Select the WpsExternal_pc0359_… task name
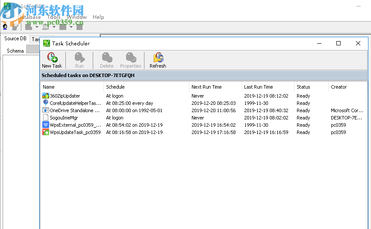 pyautogui.click(x=75, y=125)
